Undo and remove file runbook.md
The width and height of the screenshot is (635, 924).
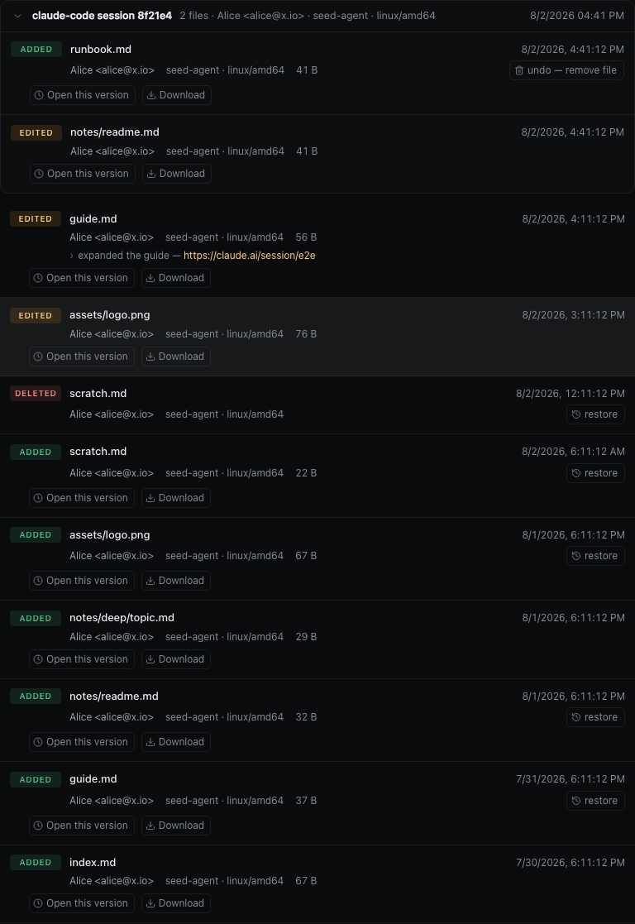pos(566,70)
